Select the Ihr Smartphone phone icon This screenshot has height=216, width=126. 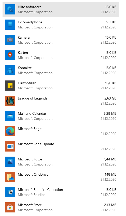[x=10, y=25]
